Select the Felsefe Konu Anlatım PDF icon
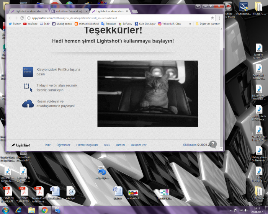Image resolution: width=268 pixels, height=214 pixels. pyautogui.click(x=39, y=194)
